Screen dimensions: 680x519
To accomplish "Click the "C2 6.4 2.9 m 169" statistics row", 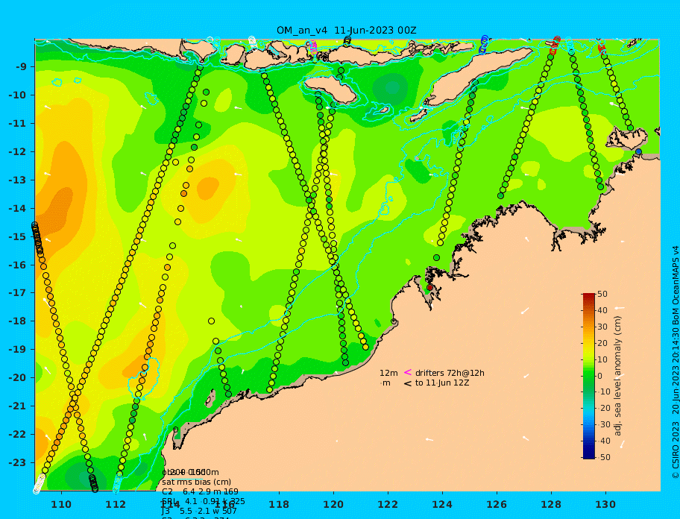I will (201, 491).
